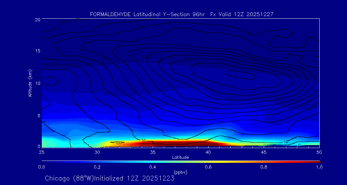Click the altitude axis tick label '10'
The image size is (347, 185).
(x=37, y=83)
